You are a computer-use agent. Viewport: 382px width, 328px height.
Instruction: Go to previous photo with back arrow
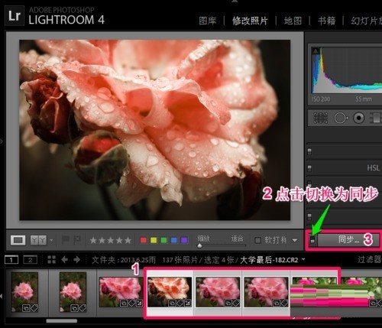point(64,260)
